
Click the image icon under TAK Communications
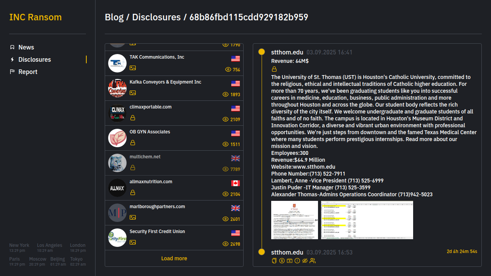point(133,68)
